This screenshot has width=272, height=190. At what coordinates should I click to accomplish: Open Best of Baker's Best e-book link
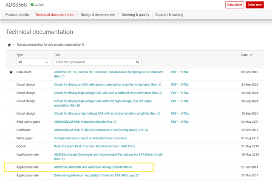[94, 146]
